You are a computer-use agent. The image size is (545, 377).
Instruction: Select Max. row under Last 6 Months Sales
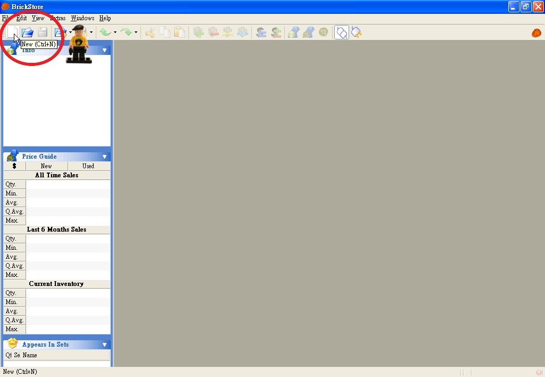coord(56,275)
